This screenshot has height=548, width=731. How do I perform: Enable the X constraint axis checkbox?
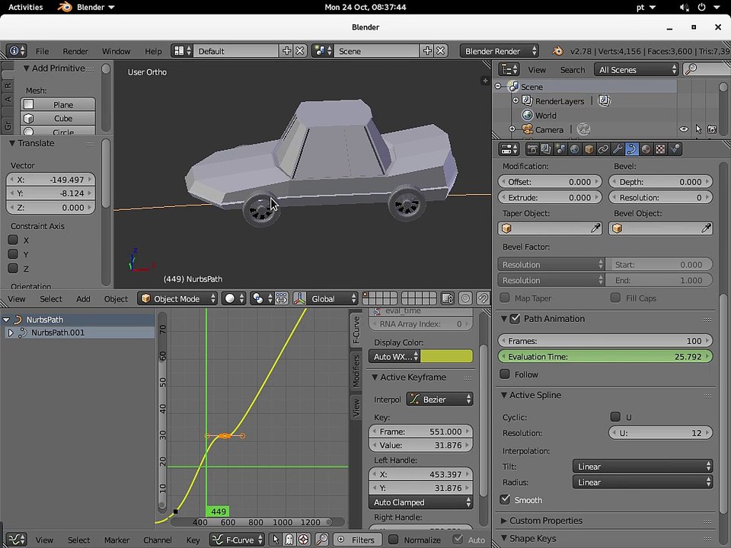pyautogui.click(x=13, y=240)
